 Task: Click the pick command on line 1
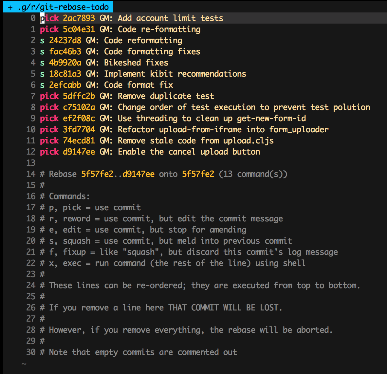(x=49, y=29)
